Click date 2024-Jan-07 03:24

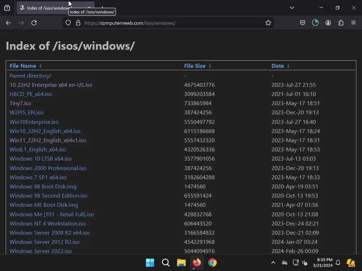(x=294, y=242)
